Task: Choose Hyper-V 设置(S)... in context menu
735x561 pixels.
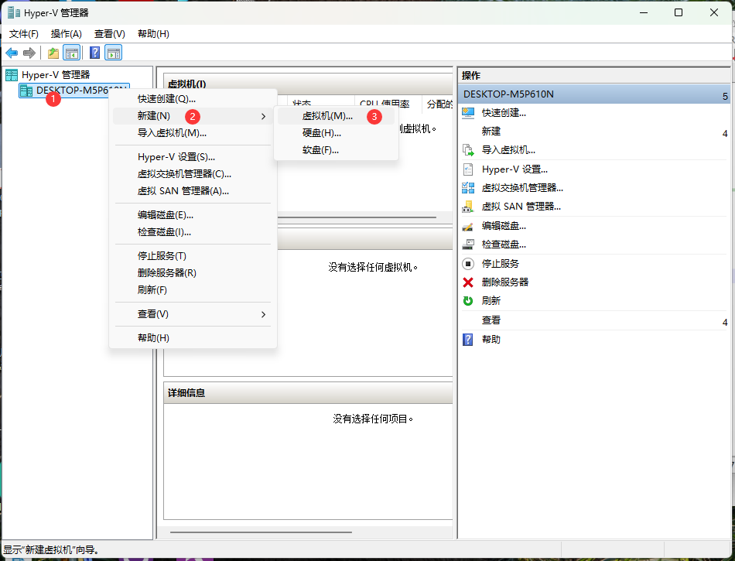Action: [193, 157]
